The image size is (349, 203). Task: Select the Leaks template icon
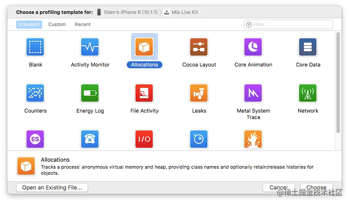tap(199, 93)
